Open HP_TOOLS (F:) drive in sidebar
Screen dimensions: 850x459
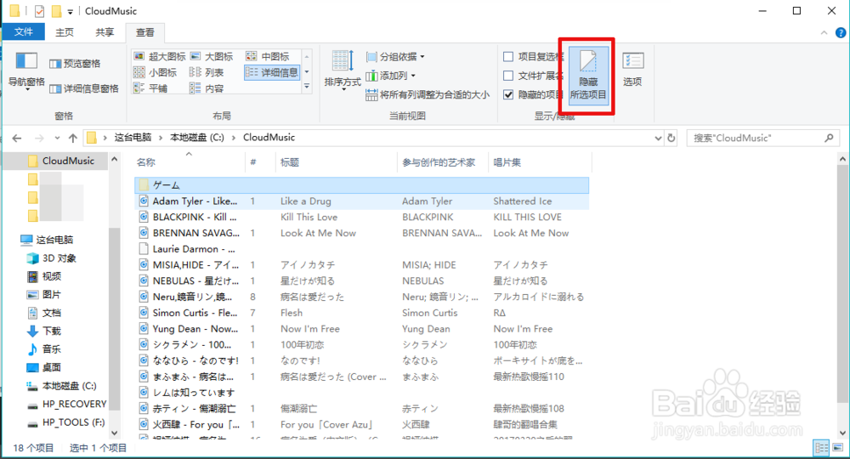[66, 422]
